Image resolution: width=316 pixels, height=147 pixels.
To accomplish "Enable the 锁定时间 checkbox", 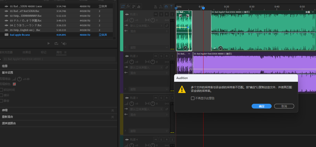I will click(x=2, y=90).
